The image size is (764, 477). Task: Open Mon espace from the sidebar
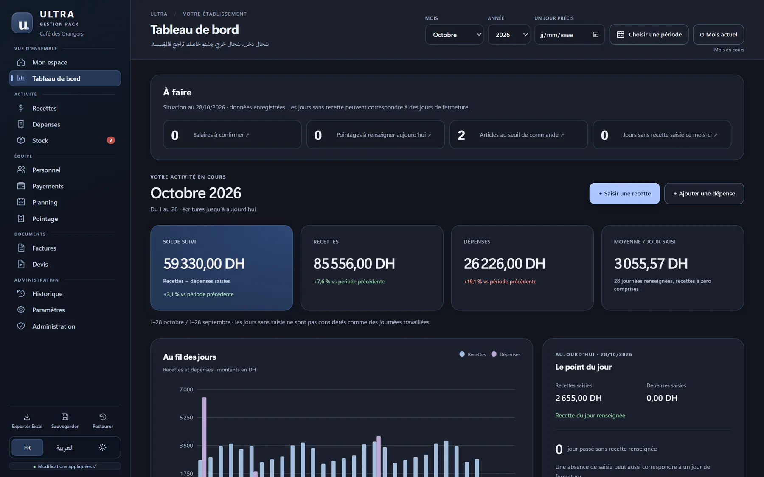tap(65, 62)
